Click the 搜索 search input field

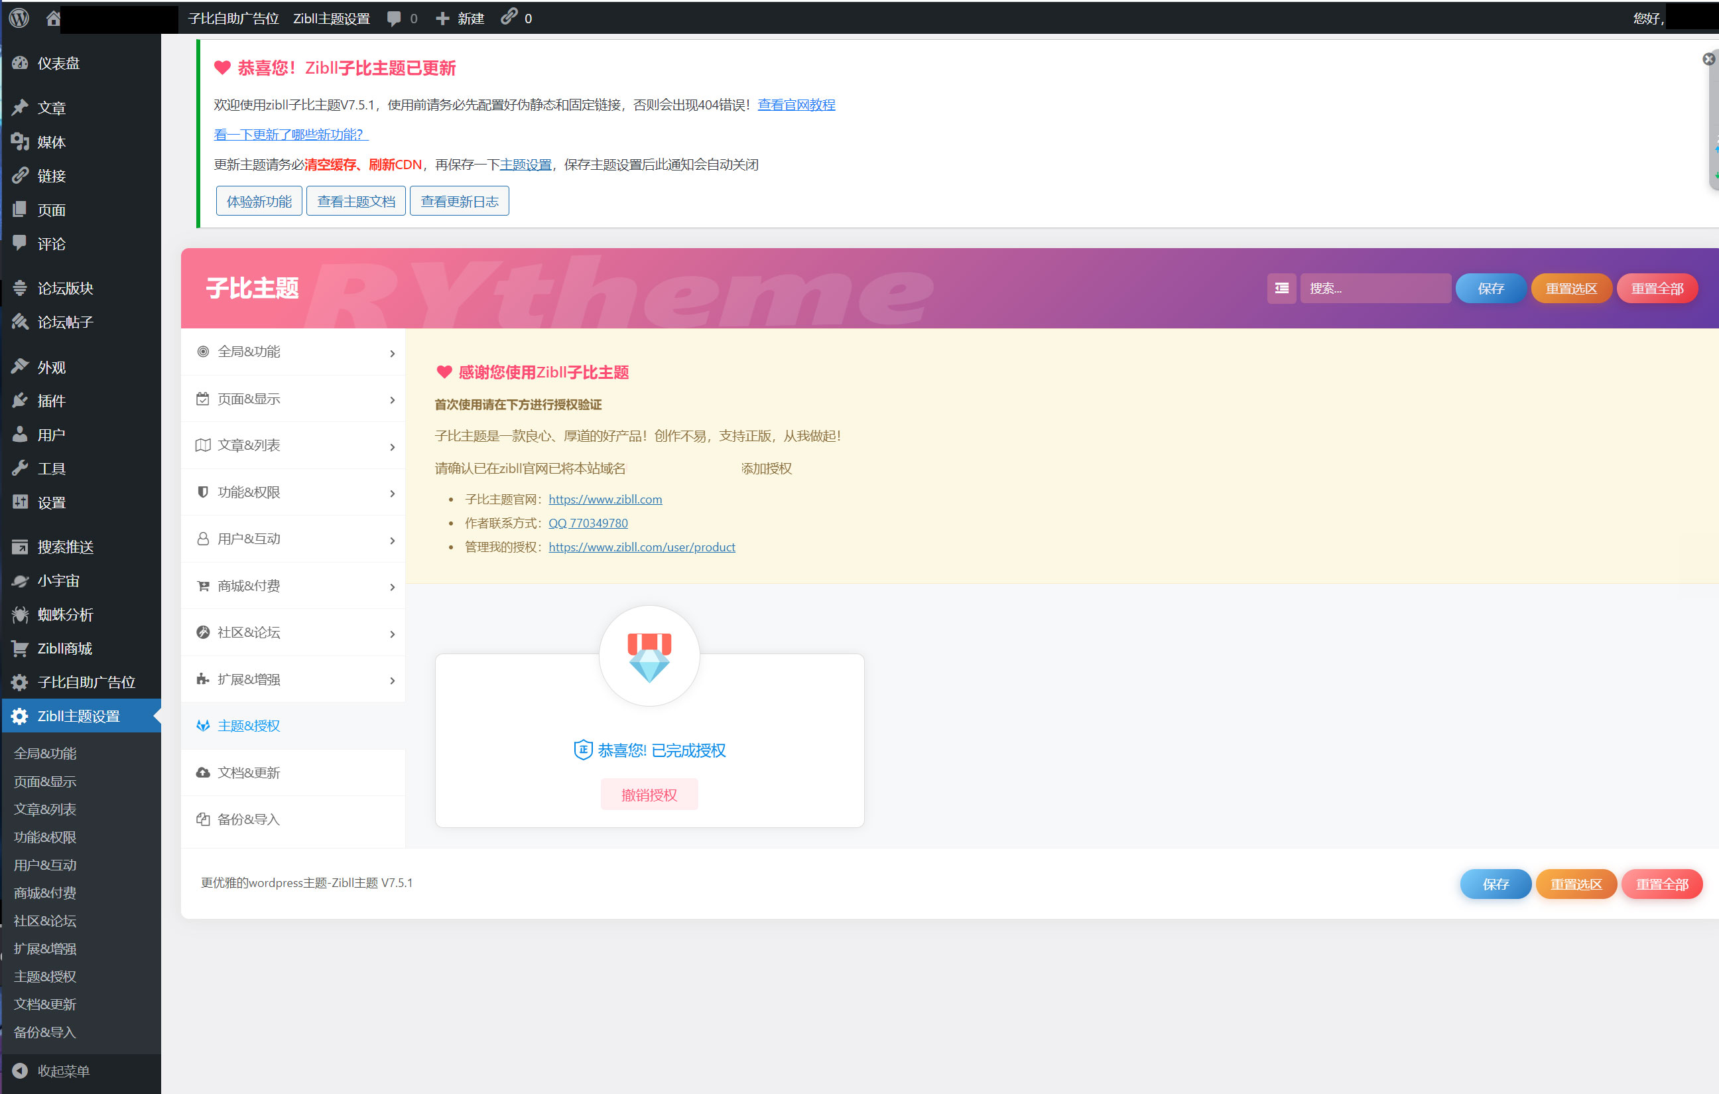[1377, 288]
